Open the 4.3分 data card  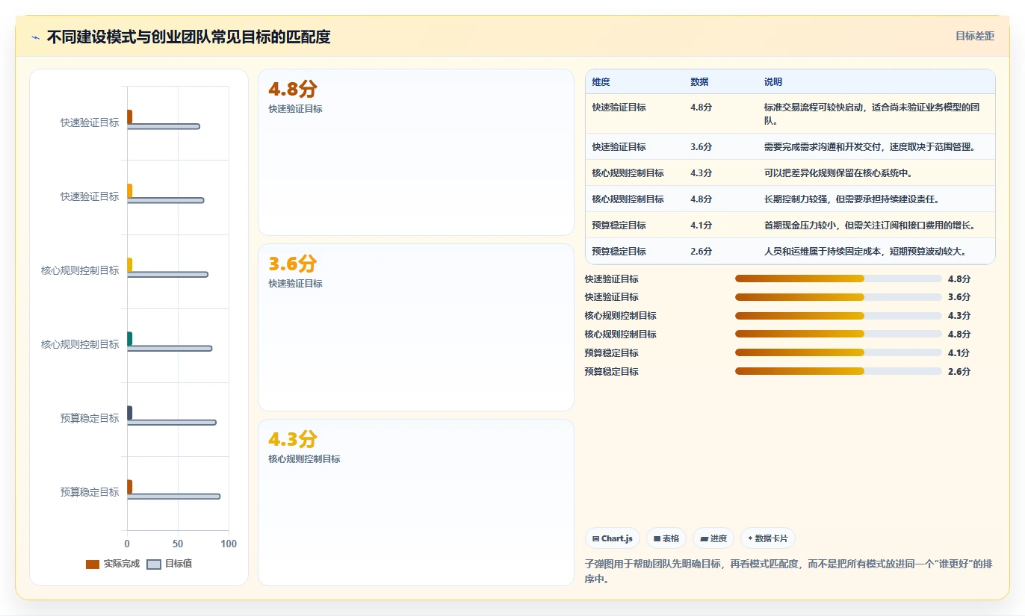click(x=416, y=503)
